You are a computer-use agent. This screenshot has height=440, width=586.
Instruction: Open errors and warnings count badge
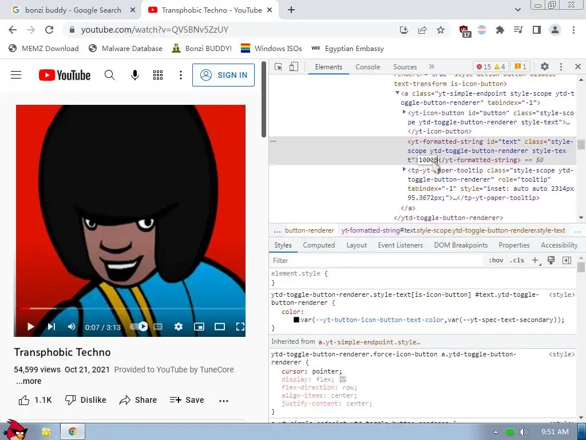(490, 66)
